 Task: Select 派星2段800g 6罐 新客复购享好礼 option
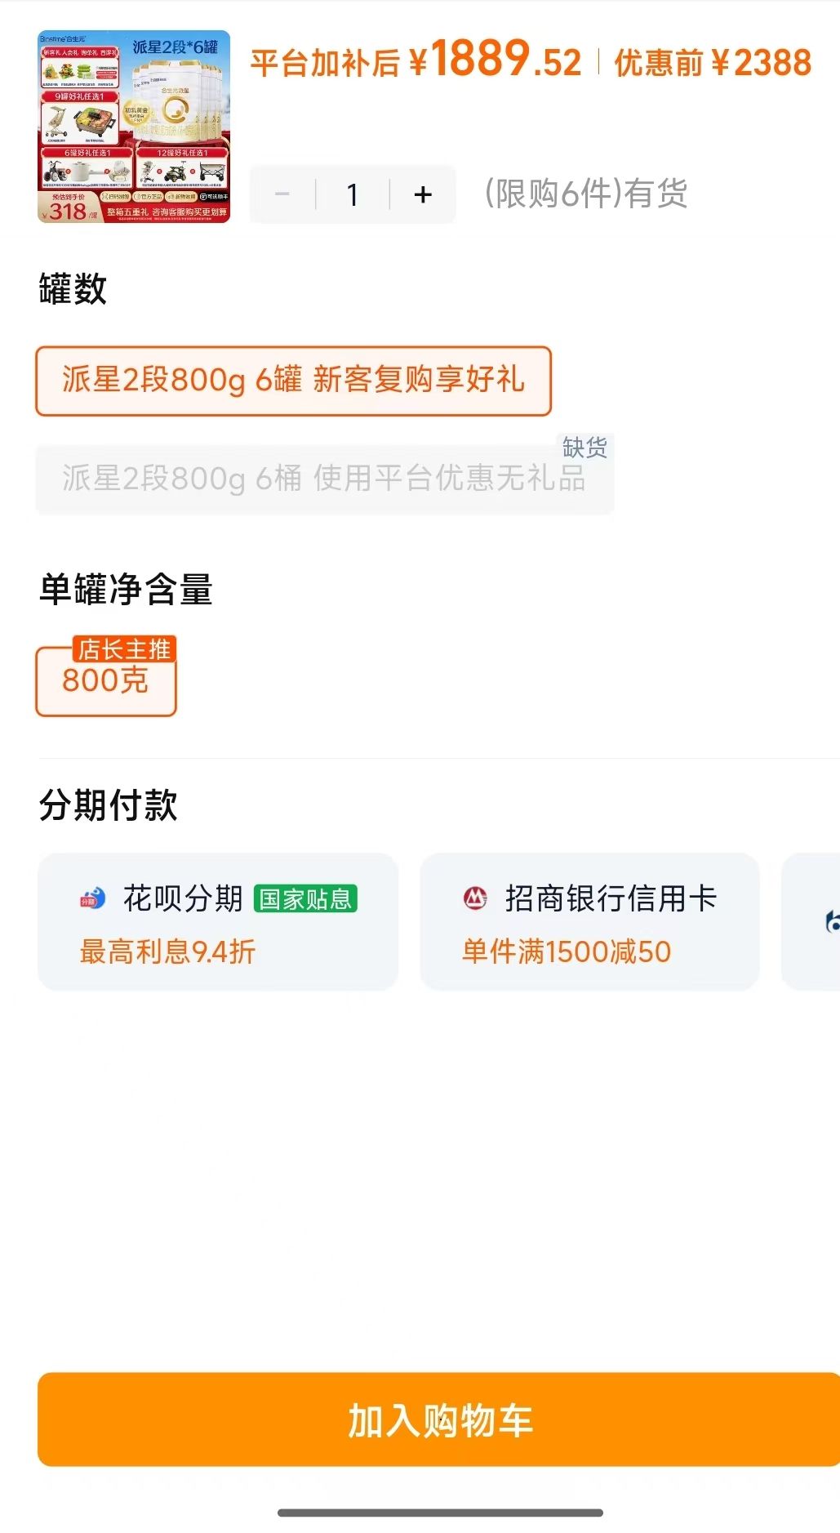(x=294, y=381)
